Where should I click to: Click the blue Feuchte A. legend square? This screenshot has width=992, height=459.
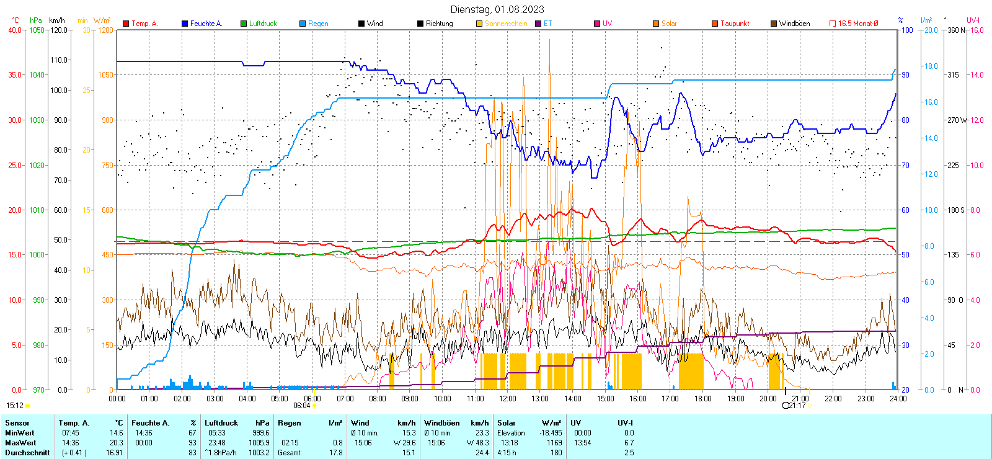[185, 24]
